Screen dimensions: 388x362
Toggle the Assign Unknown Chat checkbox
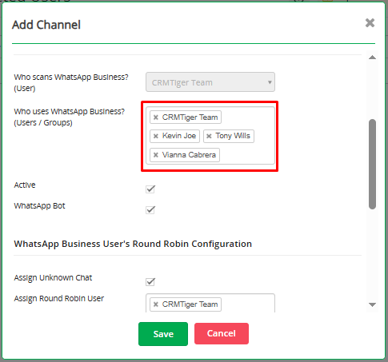point(150,282)
